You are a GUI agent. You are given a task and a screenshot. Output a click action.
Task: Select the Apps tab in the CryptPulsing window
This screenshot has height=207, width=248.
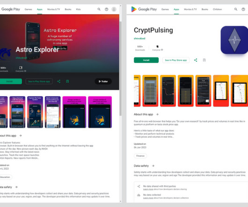176,9
